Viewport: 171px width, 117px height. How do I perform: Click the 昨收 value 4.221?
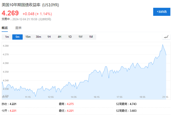[13, 104]
